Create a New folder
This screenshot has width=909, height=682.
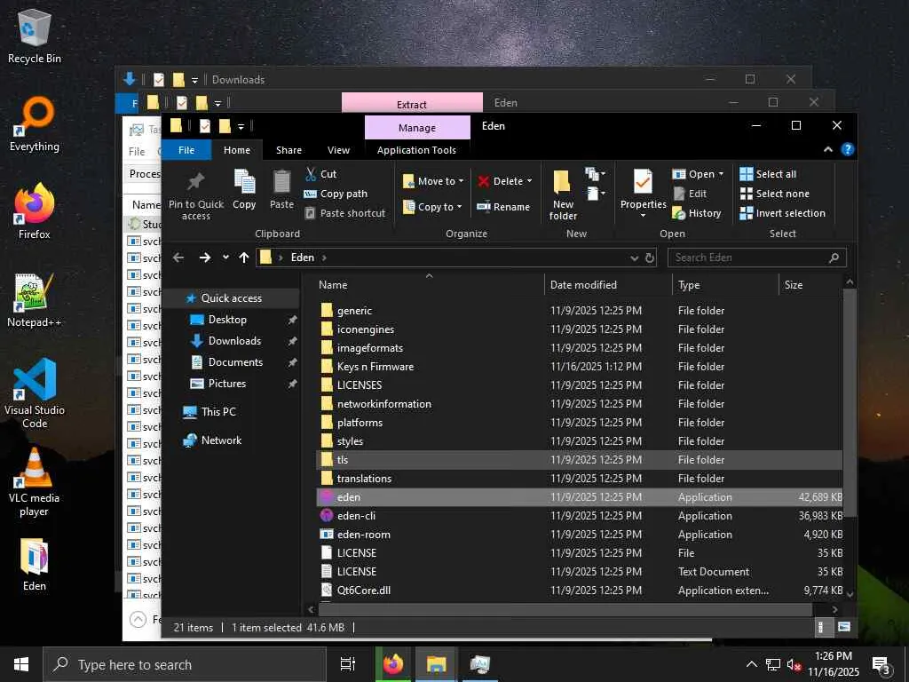coord(563,194)
